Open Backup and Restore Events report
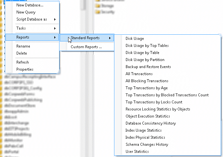Image resolution: width=223 pixels, height=157 pixels. click(148, 67)
